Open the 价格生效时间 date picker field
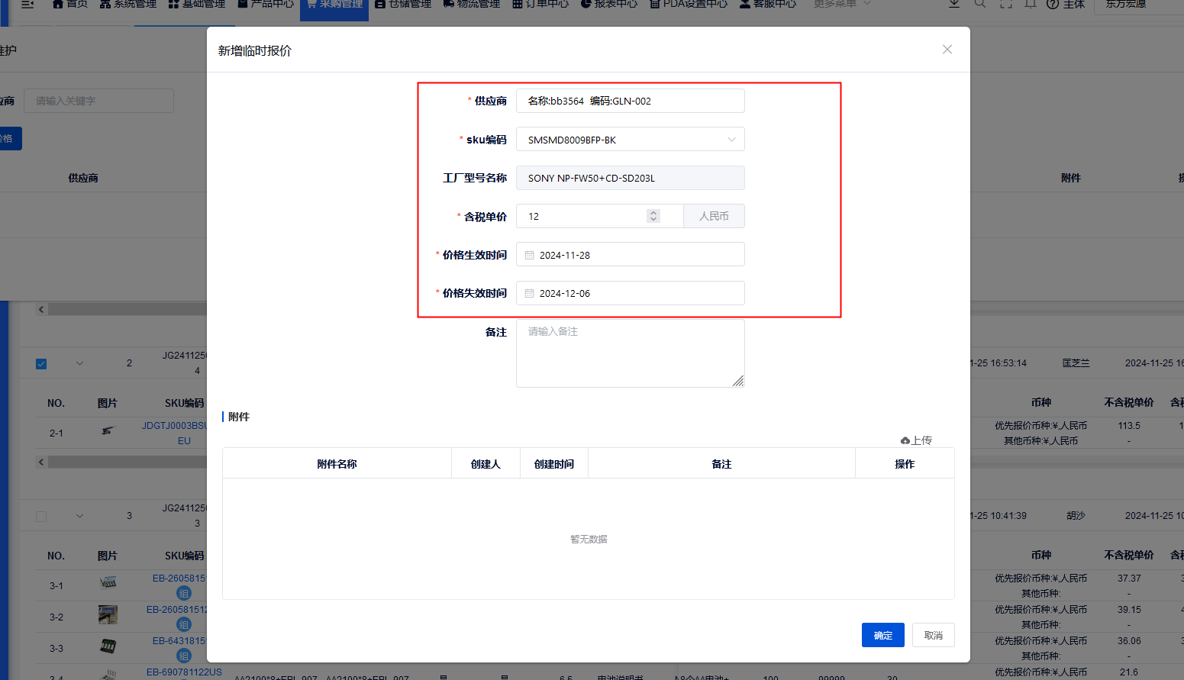The image size is (1184, 680). point(630,254)
